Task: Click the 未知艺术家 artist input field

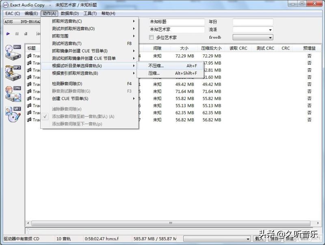Action: point(177,30)
